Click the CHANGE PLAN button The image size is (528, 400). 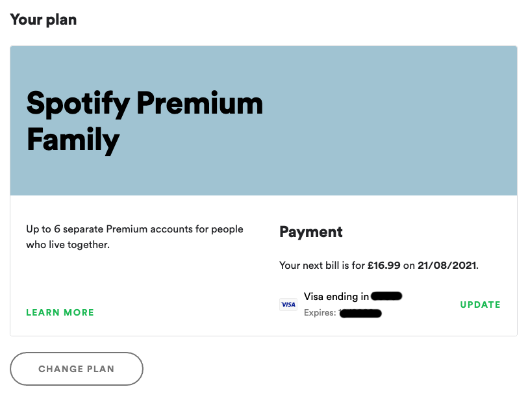pos(77,369)
